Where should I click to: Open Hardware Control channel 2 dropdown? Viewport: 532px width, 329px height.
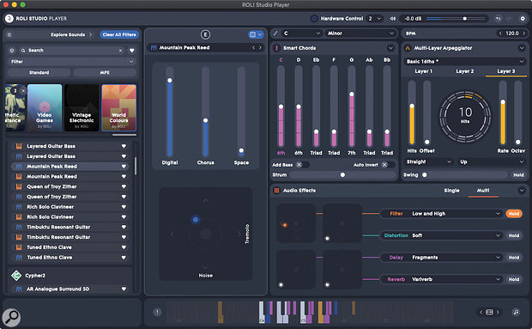(x=375, y=18)
